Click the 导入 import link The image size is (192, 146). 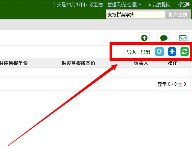tap(131, 52)
